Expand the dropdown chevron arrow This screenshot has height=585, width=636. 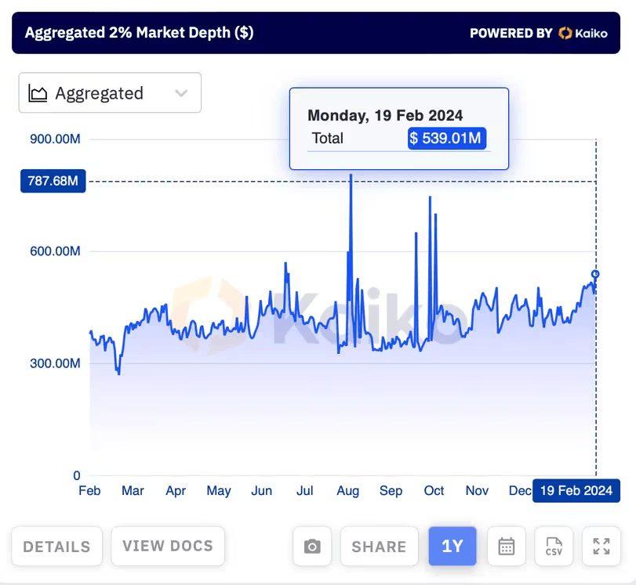pos(181,93)
